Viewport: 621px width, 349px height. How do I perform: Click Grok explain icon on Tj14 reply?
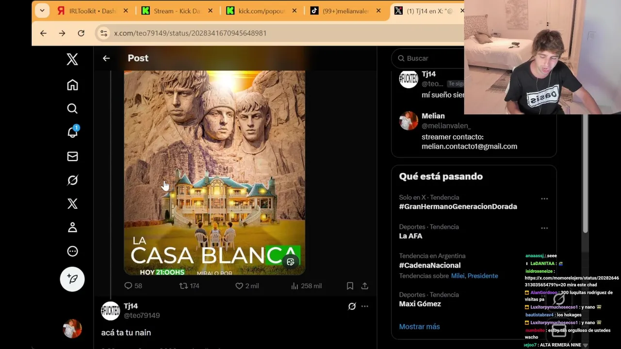352,306
